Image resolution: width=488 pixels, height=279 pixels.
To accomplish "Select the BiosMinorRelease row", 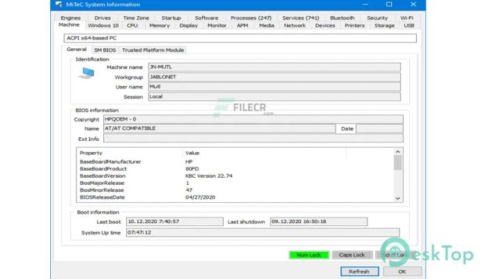I will [236, 190].
